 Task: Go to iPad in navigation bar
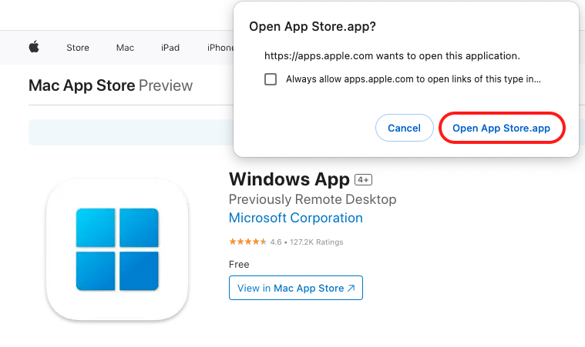(x=170, y=48)
